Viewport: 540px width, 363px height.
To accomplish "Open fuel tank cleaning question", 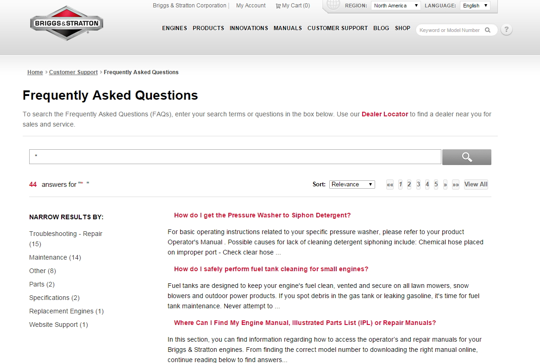I will [271, 269].
